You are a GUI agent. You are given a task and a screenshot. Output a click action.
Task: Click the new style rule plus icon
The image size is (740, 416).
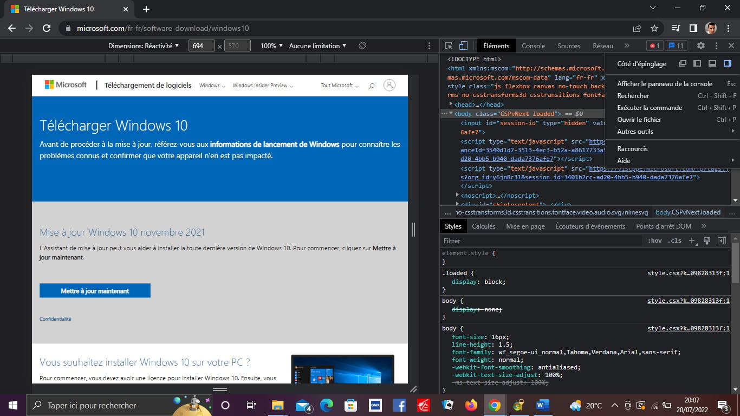click(692, 240)
